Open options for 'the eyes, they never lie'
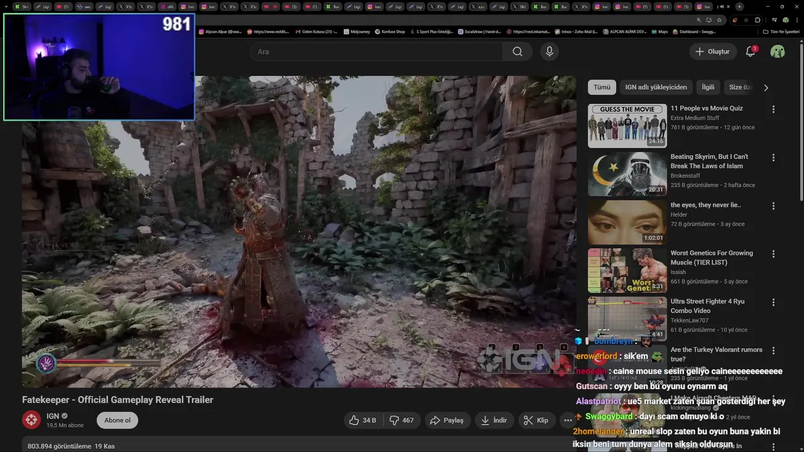804x452 pixels. [773, 206]
